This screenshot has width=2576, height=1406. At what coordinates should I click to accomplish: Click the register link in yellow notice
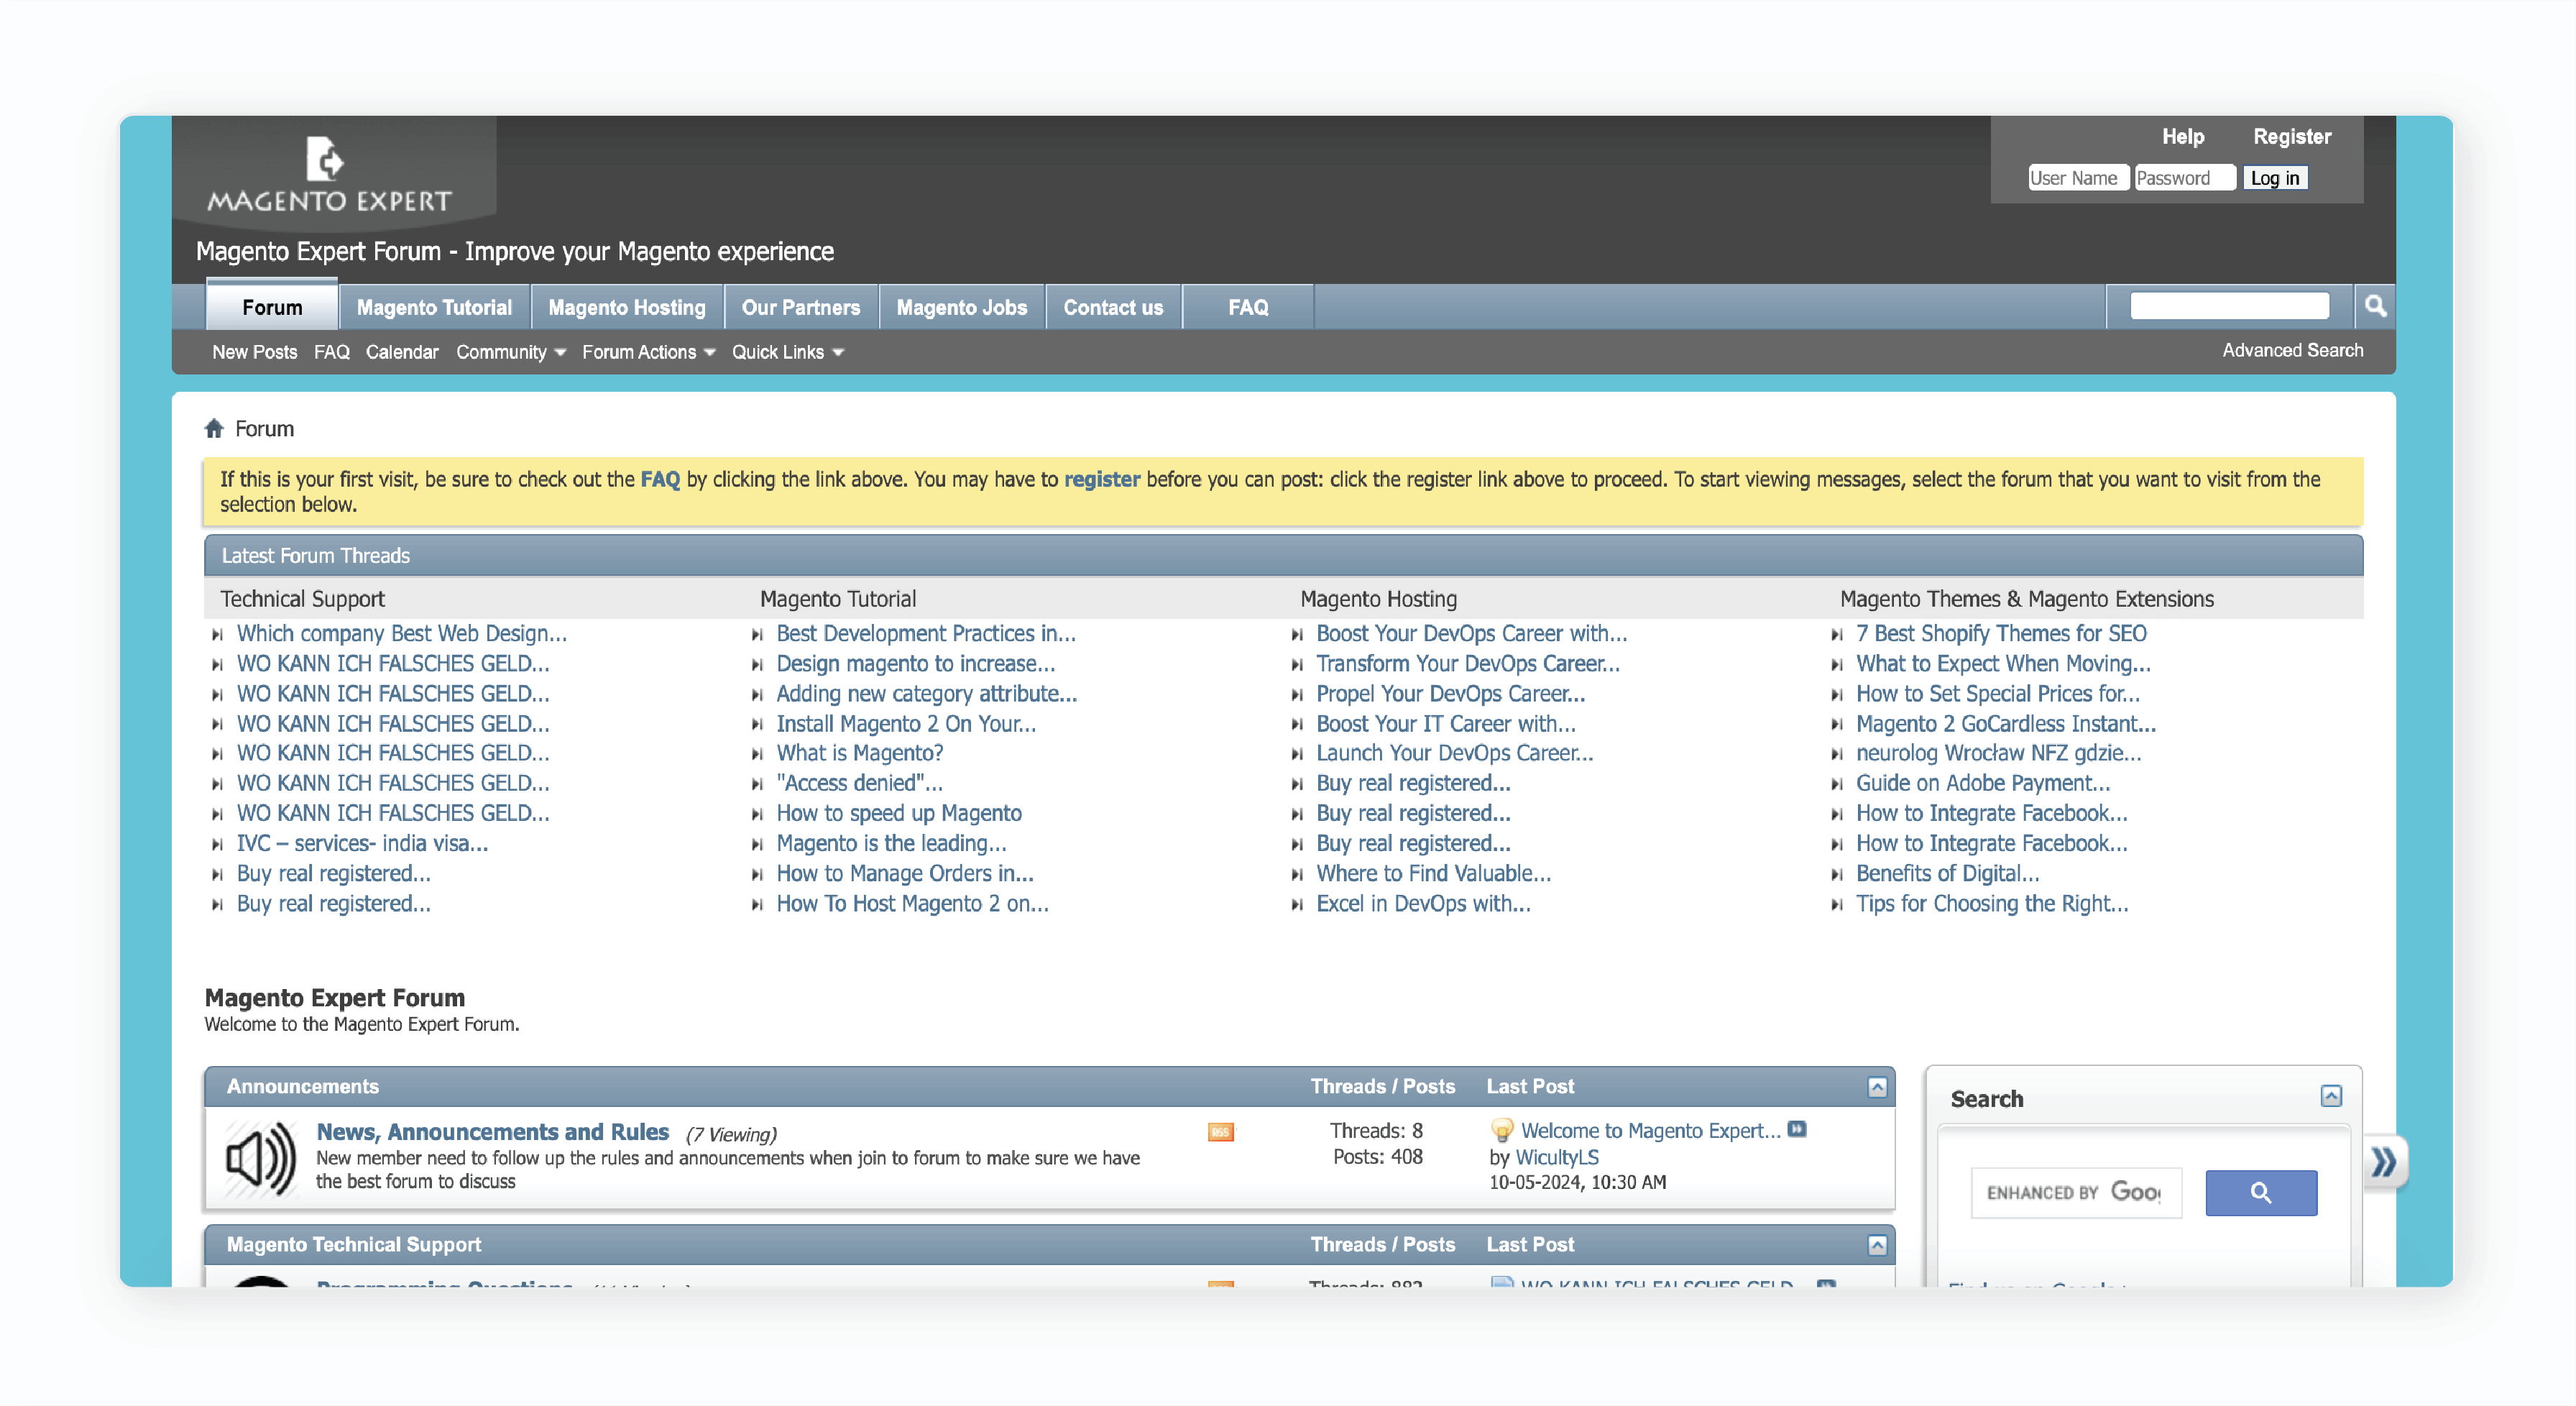1101,479
